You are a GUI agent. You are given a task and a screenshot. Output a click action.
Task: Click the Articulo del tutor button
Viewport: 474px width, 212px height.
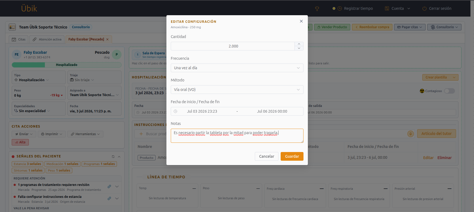[436, 134]
